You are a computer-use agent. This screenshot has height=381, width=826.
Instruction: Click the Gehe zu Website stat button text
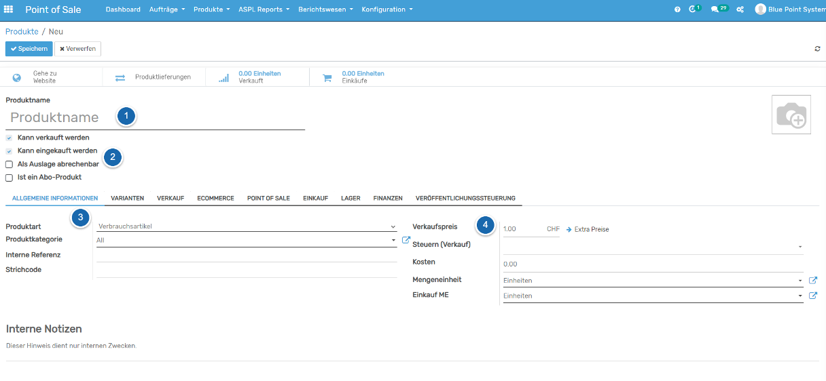click(x=45, y=77)
